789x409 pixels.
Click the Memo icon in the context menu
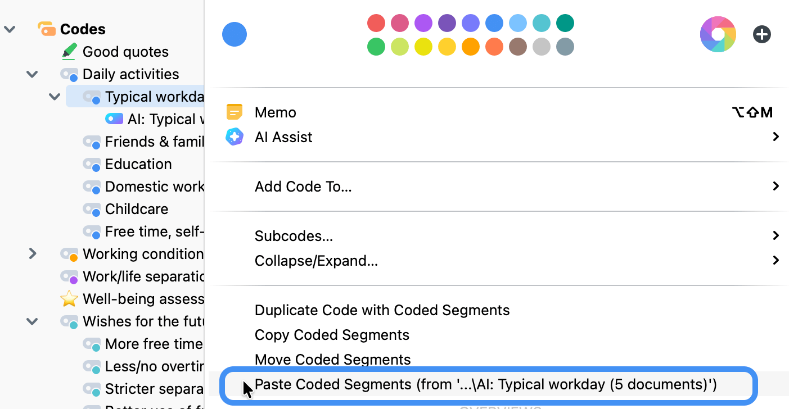234,112
